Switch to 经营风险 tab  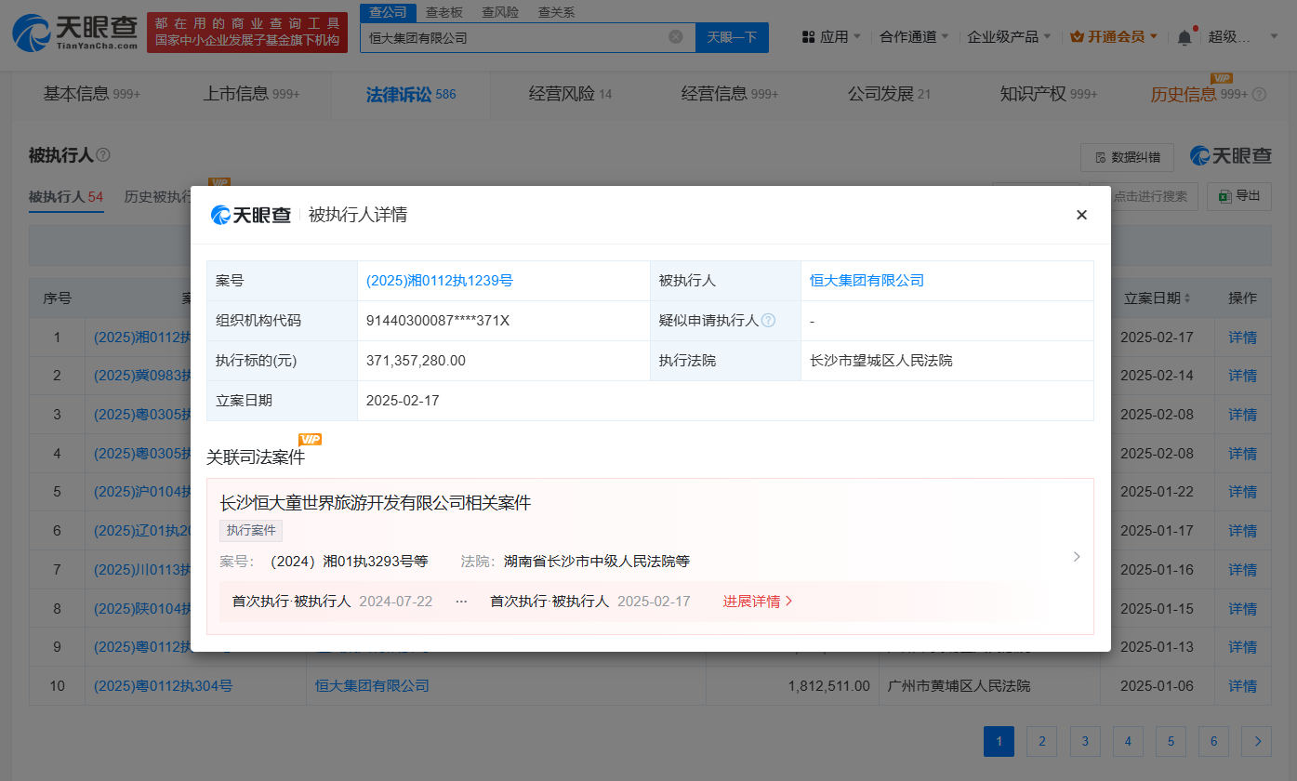click(570, 94)
